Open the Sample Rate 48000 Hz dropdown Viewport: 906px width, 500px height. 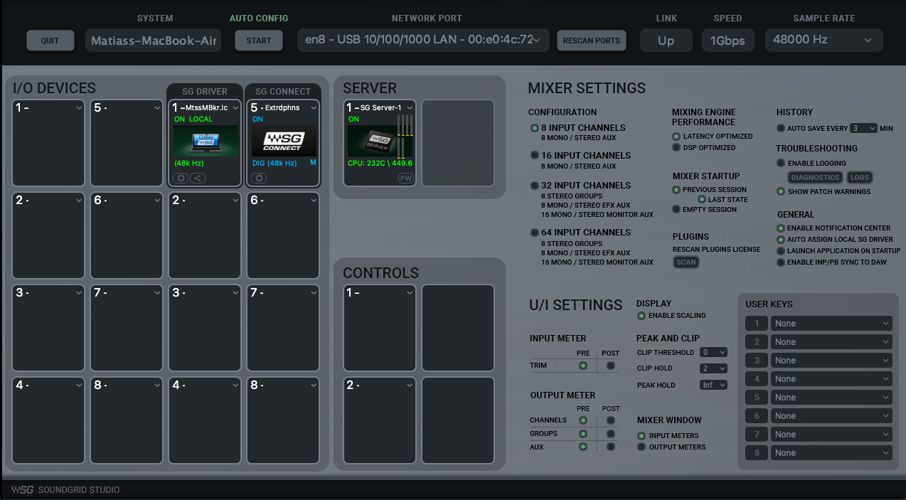824,40
